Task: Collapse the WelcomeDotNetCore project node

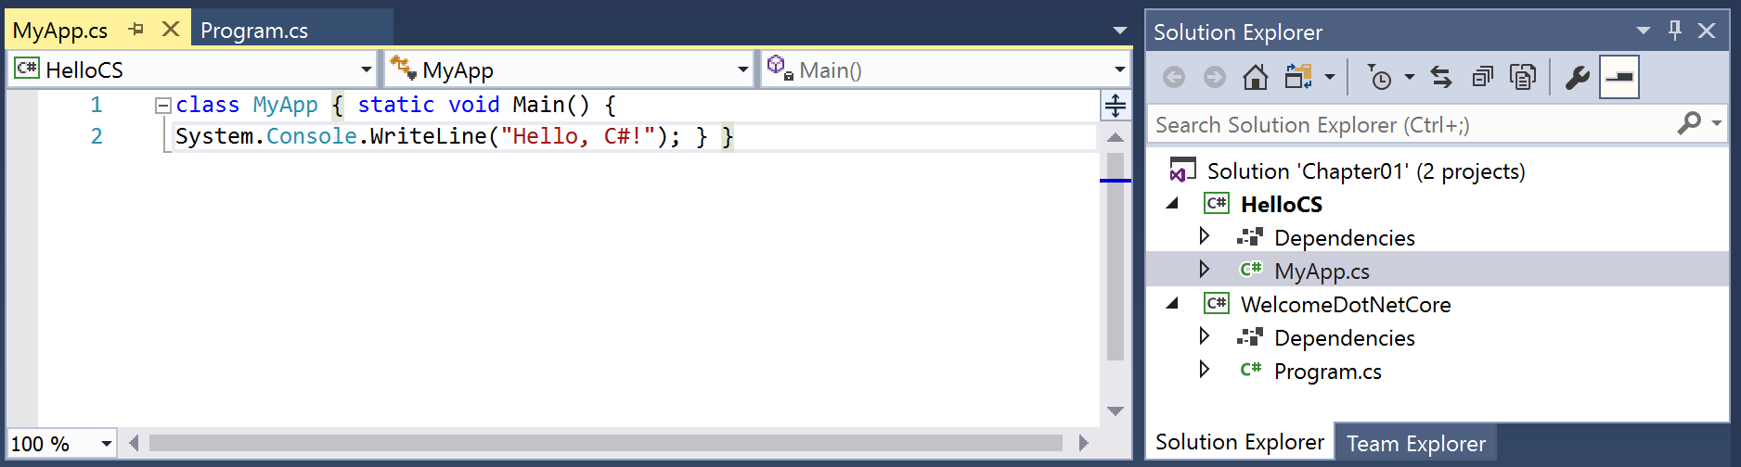Action: [x=1173, y=304]
